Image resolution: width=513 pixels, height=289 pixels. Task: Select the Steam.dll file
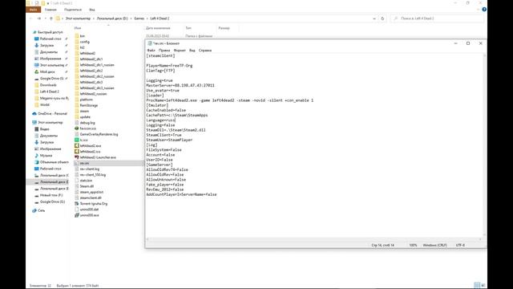pyautogui.click(x=87, y=186)
